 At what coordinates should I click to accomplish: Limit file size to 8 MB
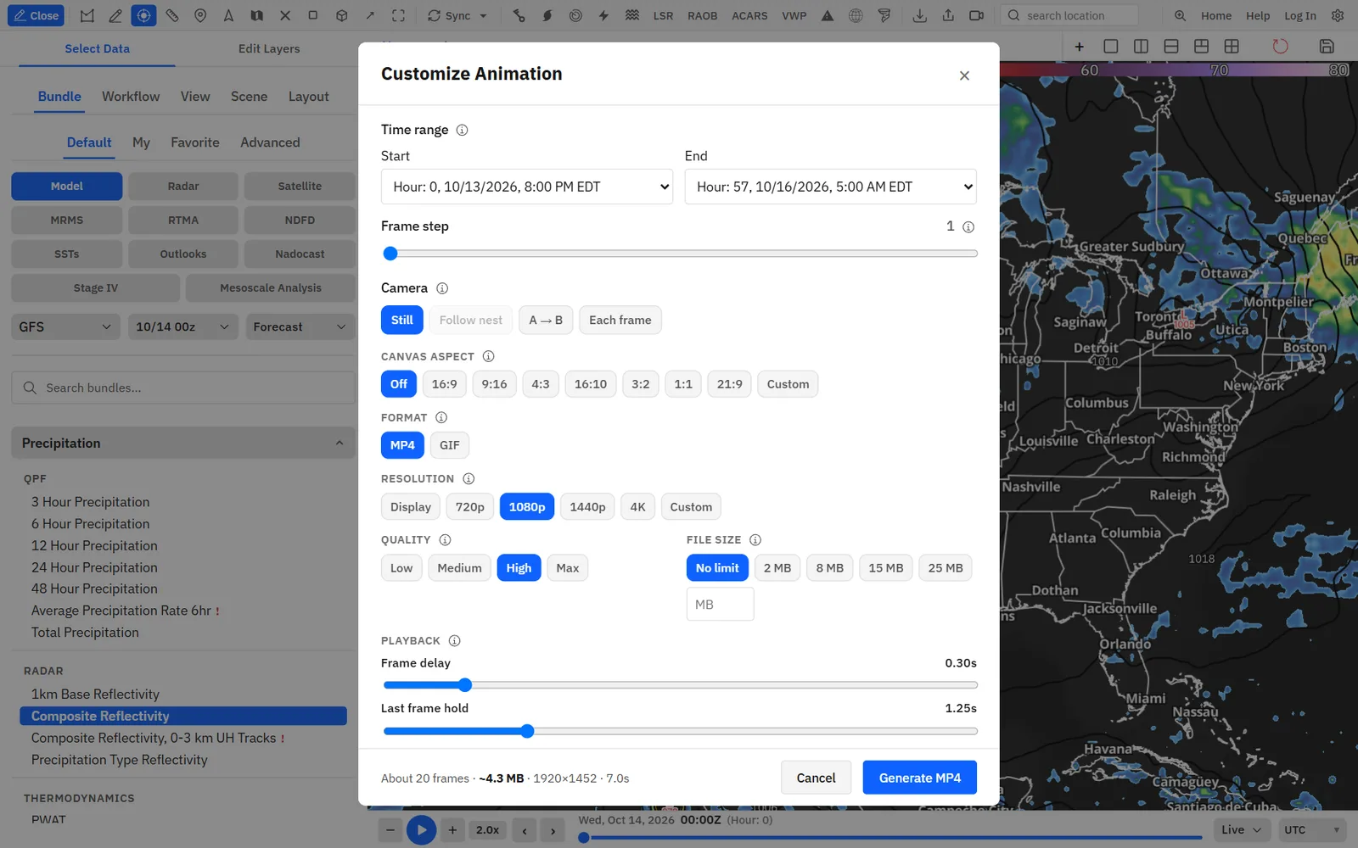point(829,568)
